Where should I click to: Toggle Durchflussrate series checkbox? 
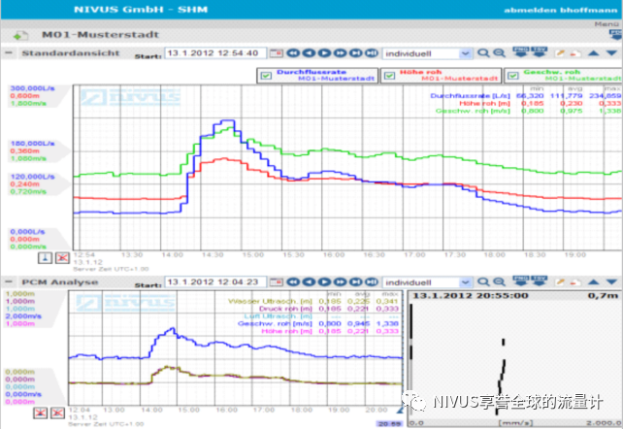266,76
